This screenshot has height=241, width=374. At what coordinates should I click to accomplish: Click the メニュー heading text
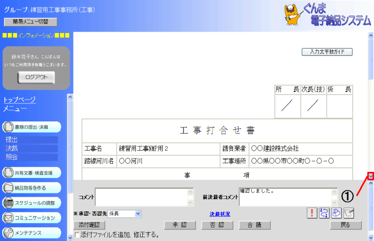point(15,109)
